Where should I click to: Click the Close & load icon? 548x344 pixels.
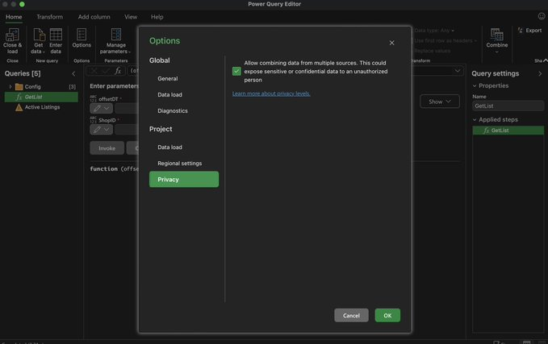[x=12, y=35]
